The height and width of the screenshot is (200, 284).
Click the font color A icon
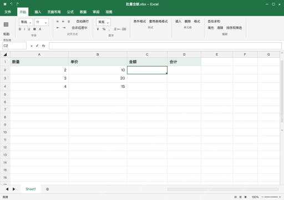(40, 29)
